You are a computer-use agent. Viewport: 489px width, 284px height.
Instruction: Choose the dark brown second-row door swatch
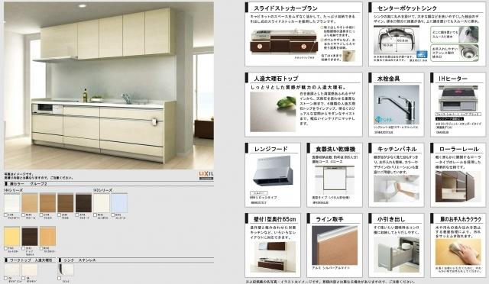coord(30,237)
